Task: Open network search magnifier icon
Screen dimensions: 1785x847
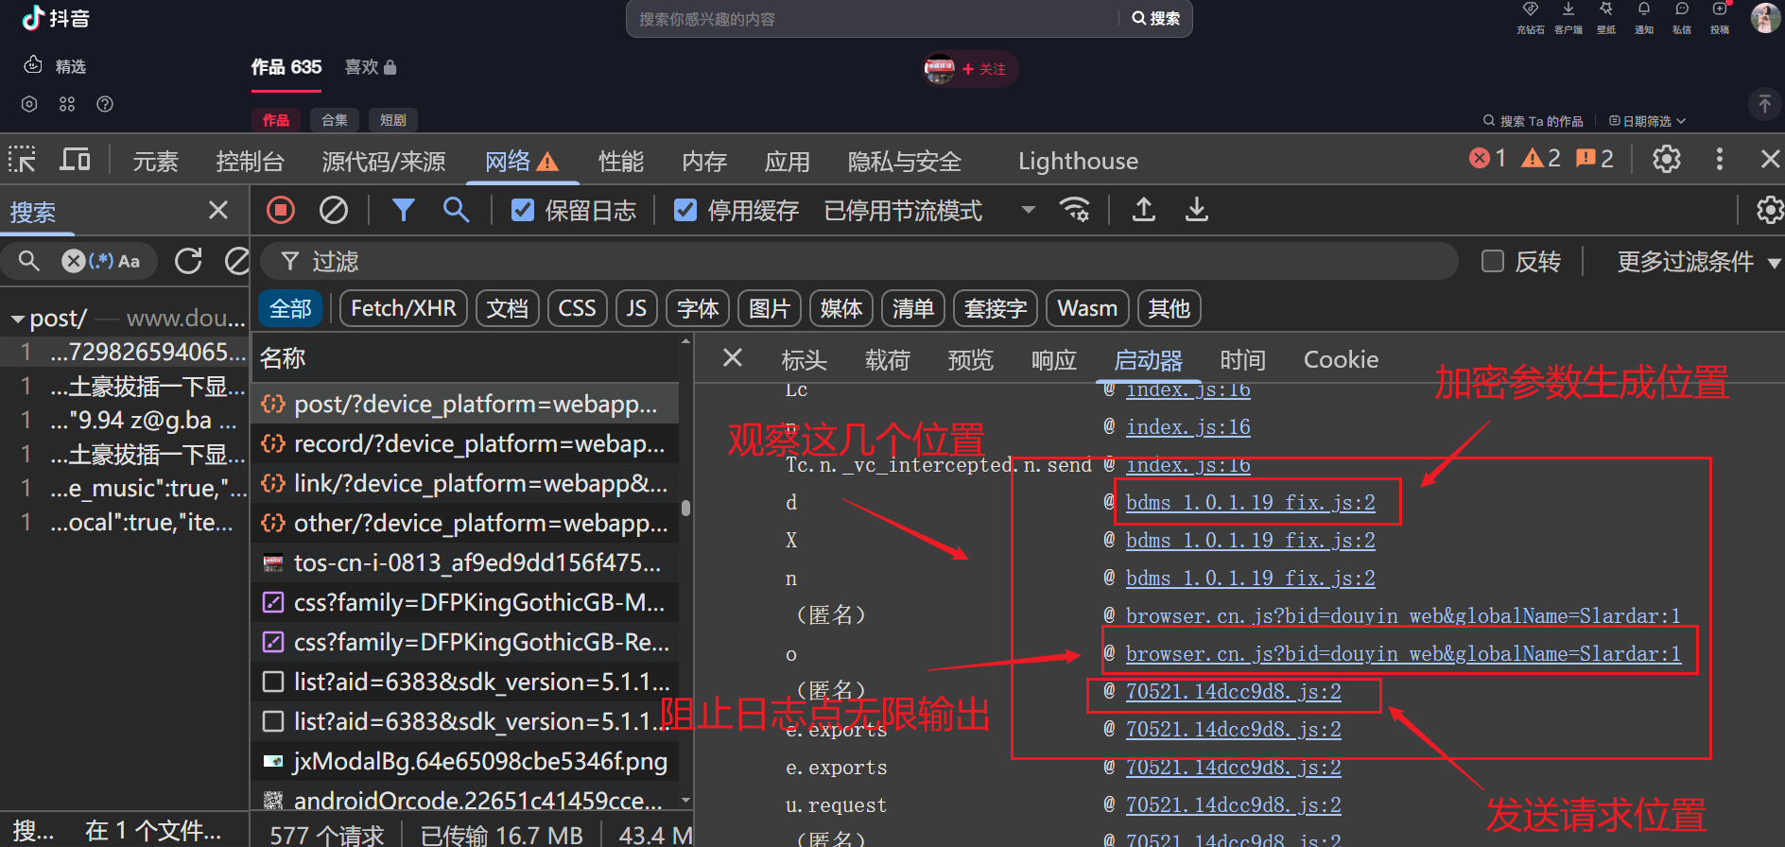Action: pyautogui.click(x=457, y=210)
